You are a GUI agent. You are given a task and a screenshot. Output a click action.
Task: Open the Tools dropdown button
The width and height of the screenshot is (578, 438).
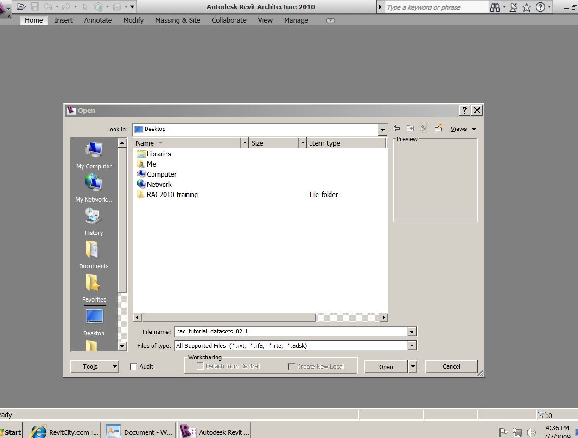(x=95, y=366)
